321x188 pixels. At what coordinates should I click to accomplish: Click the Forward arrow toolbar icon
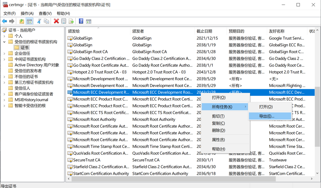(12, 21)
